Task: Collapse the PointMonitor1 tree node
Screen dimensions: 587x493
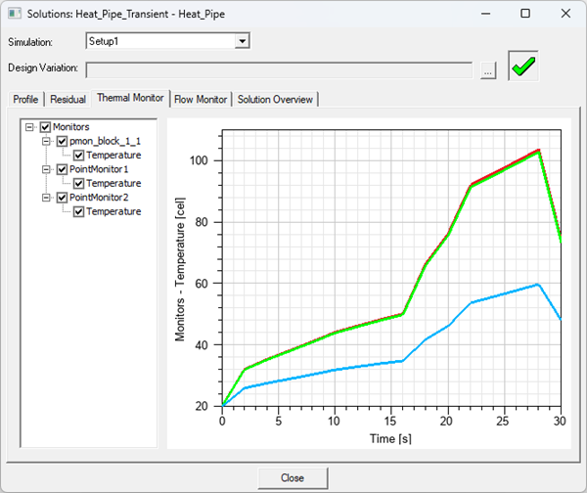Action: [46, 169]
